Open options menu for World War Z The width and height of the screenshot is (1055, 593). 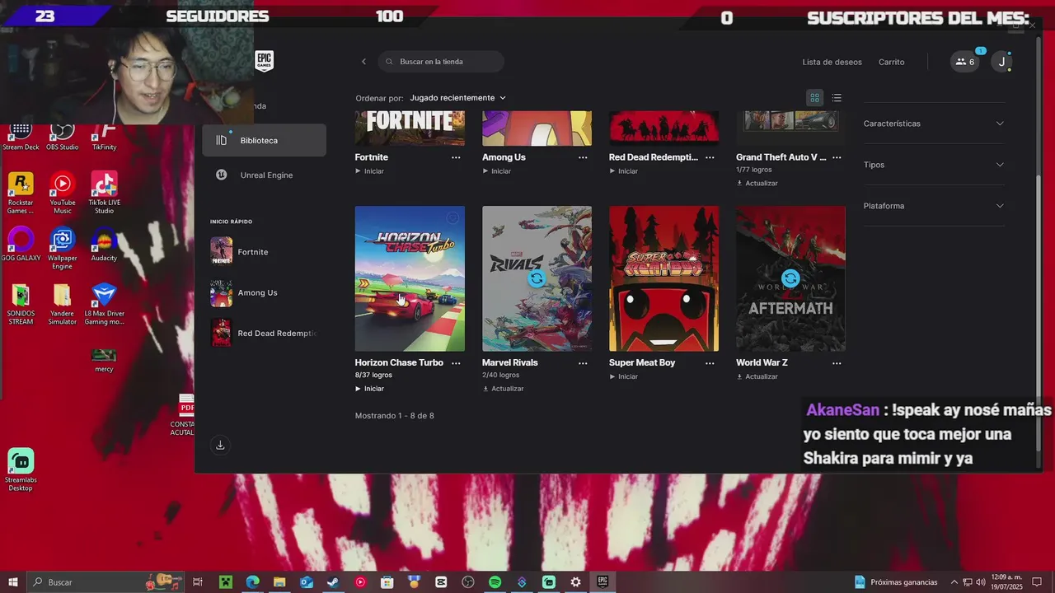click(837, 363)
